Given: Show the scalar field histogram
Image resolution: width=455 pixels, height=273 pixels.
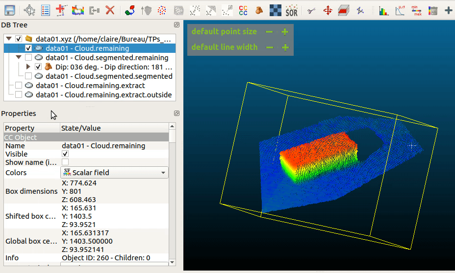Looking at the screenshot, I should click(383, 11).
